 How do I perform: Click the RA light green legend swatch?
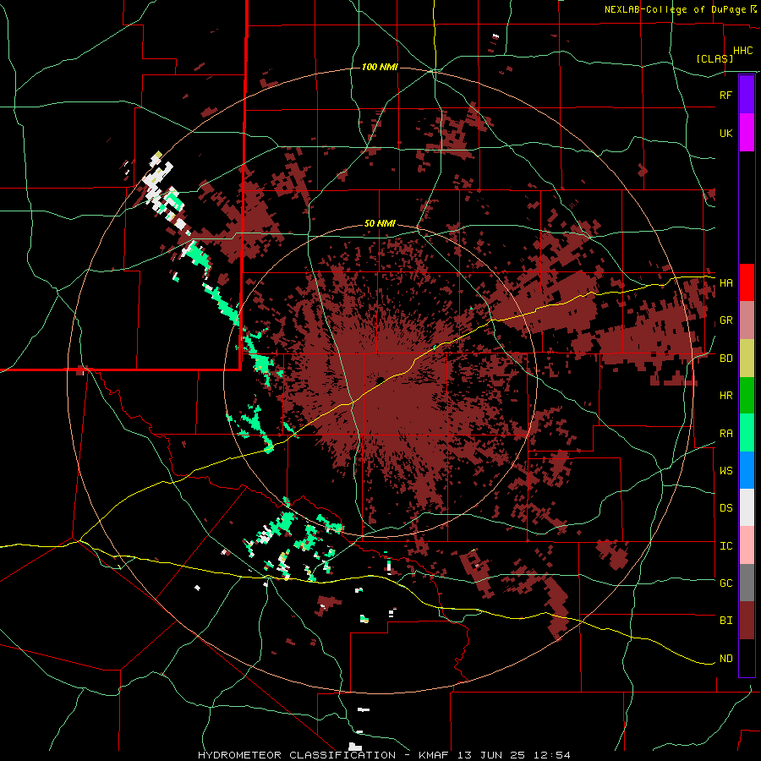[747, 433]
